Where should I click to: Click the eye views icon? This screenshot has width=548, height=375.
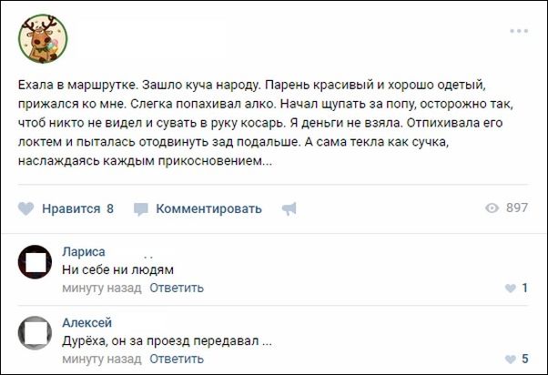(492, 208)
